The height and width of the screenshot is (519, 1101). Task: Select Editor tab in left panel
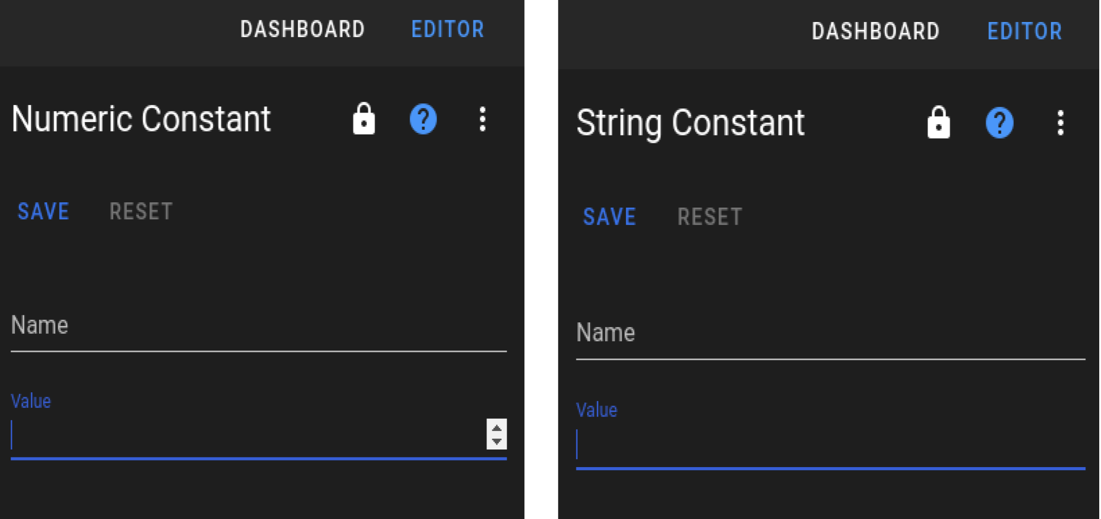(448, 29)
